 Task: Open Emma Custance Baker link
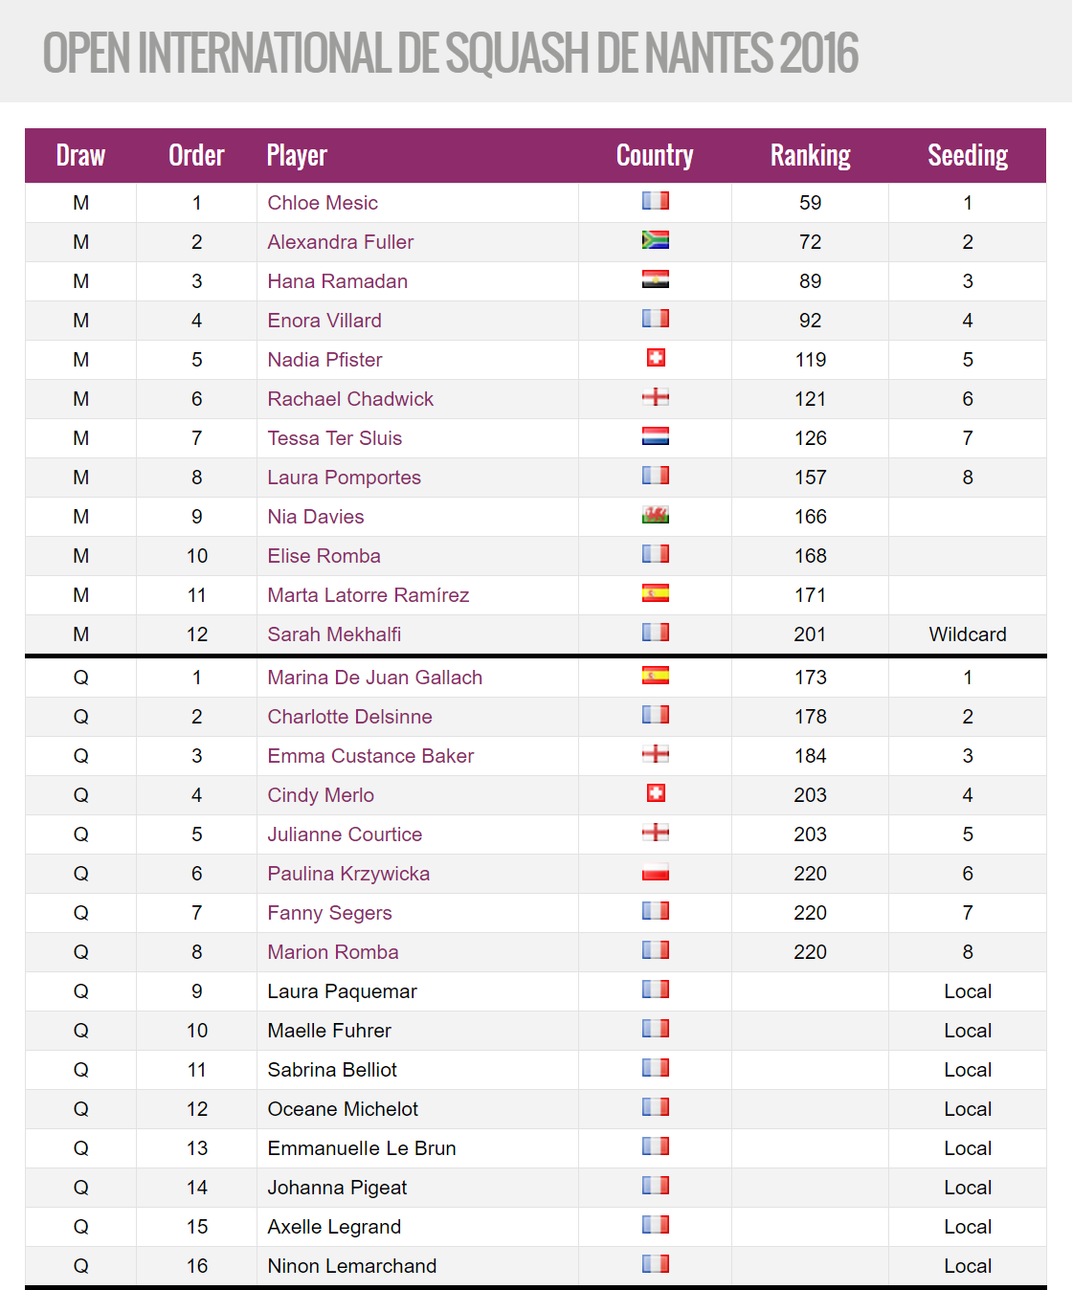coord(371,756)
